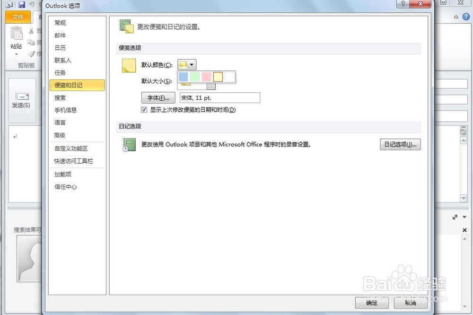Click the save icon in the message window toolbar
This screenshot has height=315, width=473.
(x=22, y=5)
